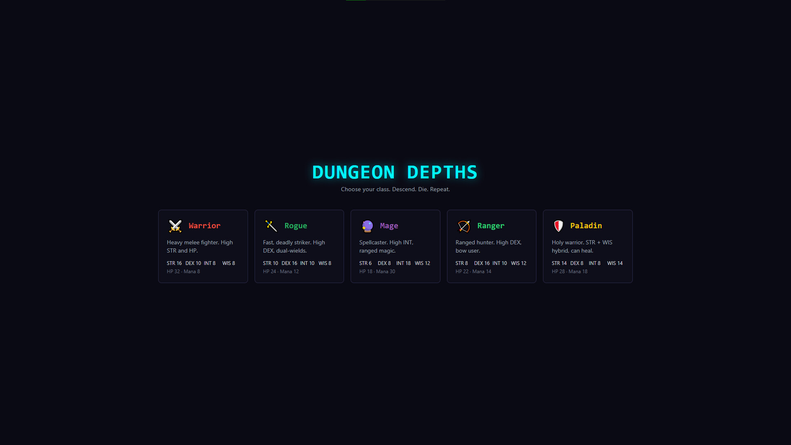Click the 'Ranged hunter' description
Screen dimensions: 791x445
489,246
